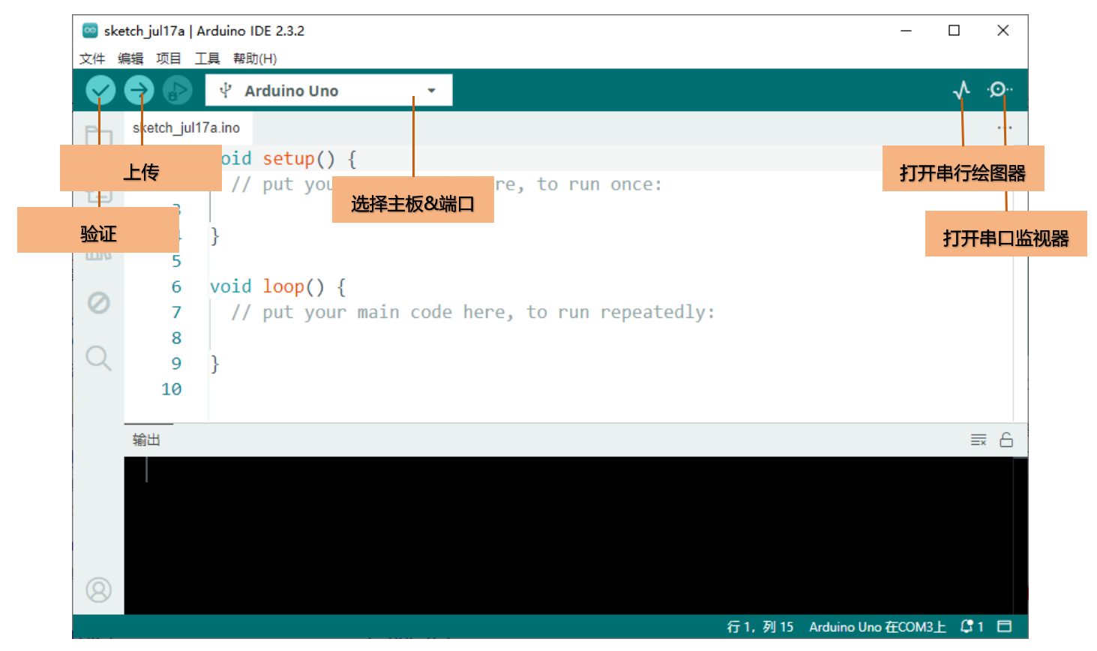Open the 文件 menu
This screenshot has height=651, width=1097.
92,58
